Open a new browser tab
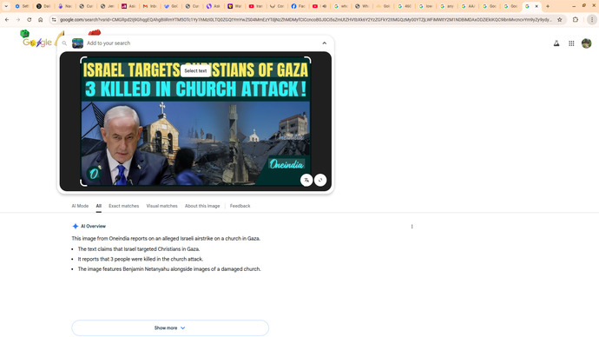 pos(548,6)
